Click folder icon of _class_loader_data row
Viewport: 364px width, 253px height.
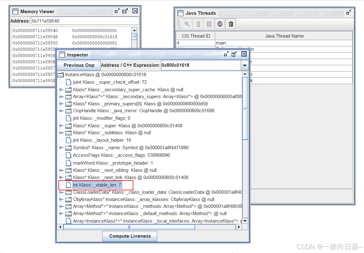point(68,192)
